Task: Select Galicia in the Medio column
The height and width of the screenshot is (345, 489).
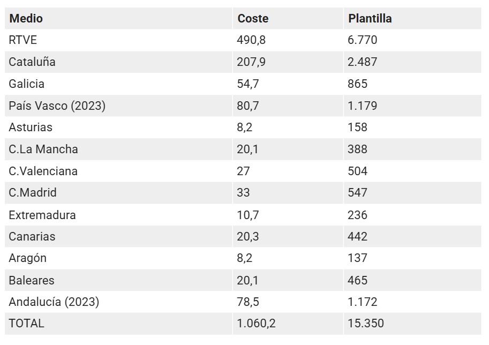Action: point(26,84)
